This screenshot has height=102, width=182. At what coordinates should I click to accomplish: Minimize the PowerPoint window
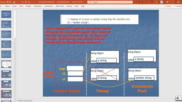(x=173, y=2)
